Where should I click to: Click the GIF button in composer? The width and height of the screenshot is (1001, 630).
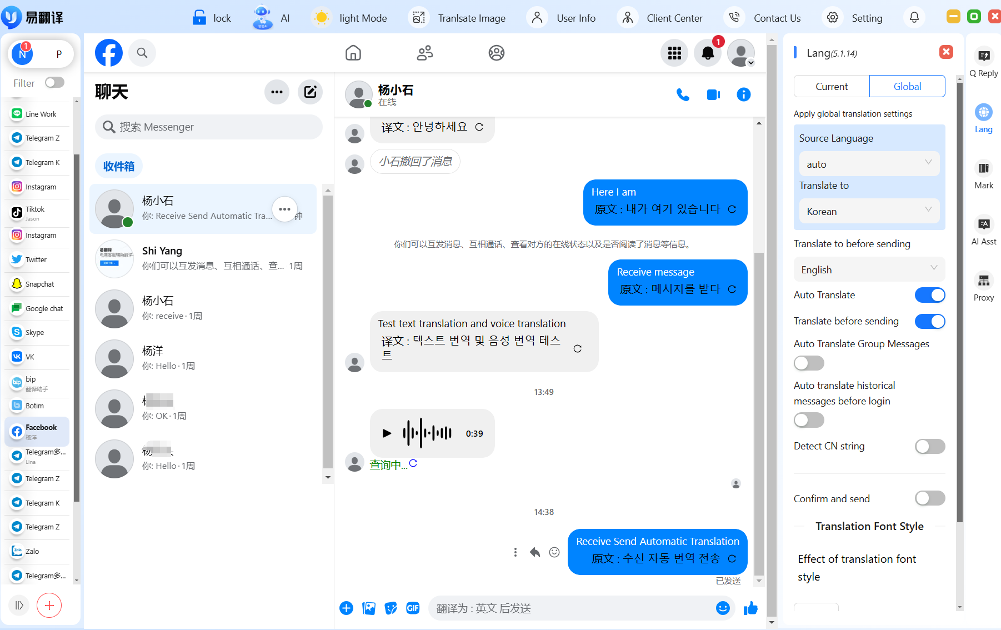[413, 608]
